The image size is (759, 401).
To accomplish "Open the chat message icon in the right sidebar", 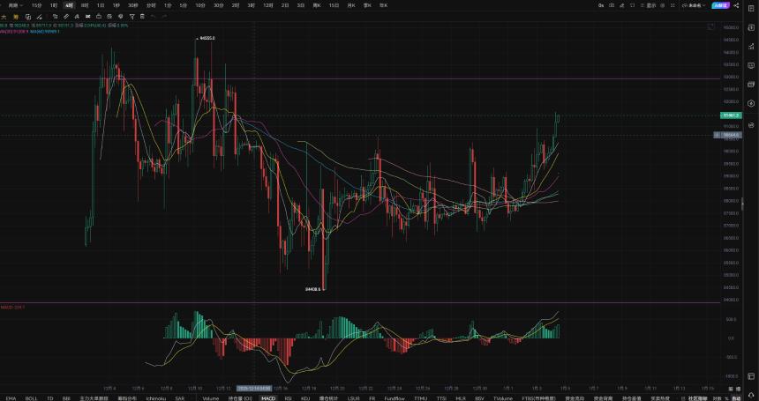I will tap(751, 65).
